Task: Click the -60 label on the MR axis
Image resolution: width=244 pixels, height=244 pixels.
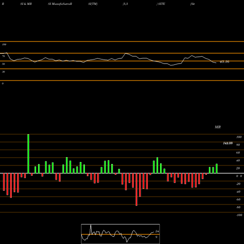Action: pyautogui.click(x=238, y=200)
